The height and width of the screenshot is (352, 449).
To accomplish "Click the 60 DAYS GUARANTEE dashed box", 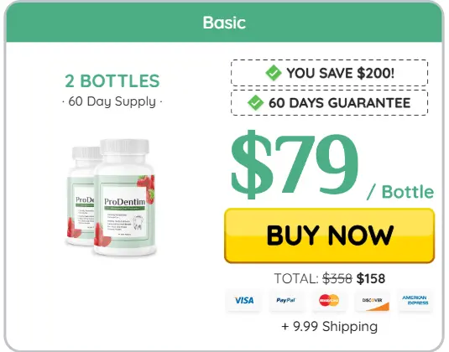I will 329,102.
